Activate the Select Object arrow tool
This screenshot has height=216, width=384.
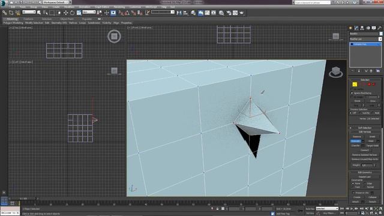[x=39, y=13]
